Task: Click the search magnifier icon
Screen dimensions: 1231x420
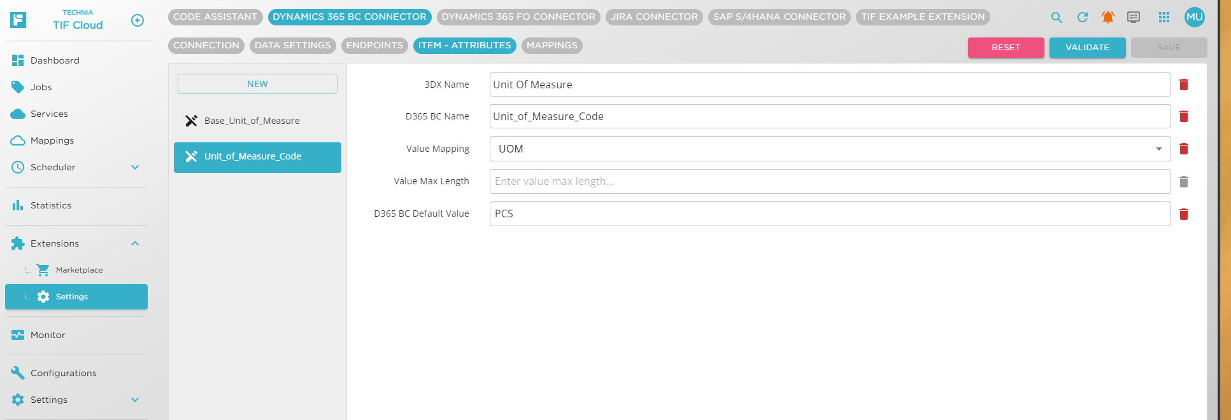Action: [x=1057, y=18]
